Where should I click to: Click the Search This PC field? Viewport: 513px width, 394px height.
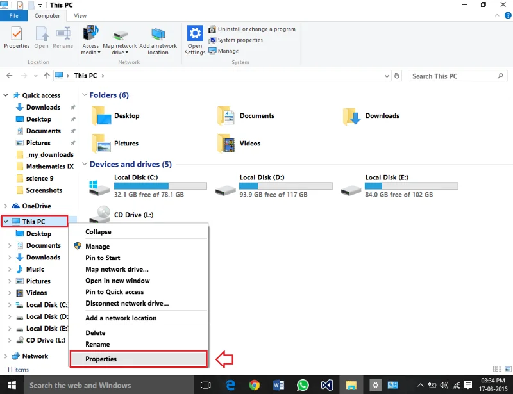[457, 76]
